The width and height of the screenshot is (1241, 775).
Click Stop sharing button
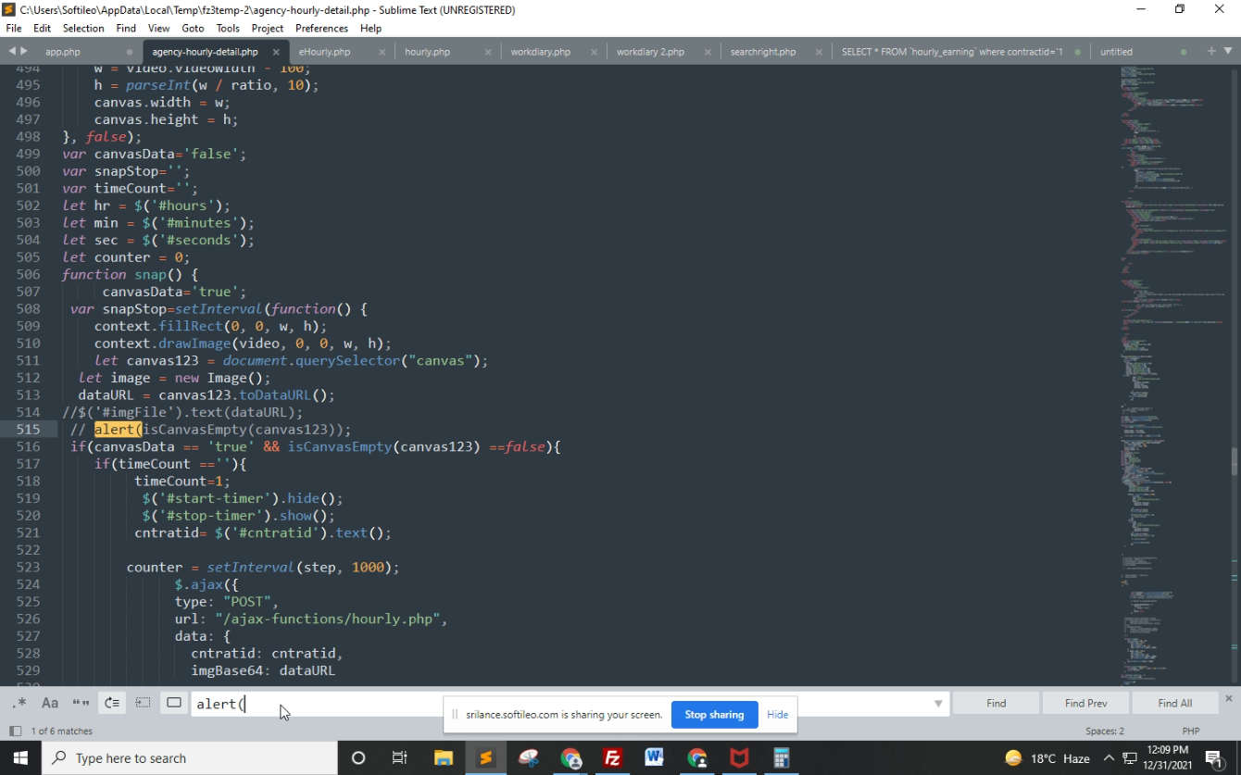[x=714, y=714]
